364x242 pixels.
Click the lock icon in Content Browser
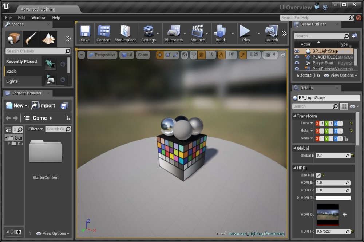point(68,118)
